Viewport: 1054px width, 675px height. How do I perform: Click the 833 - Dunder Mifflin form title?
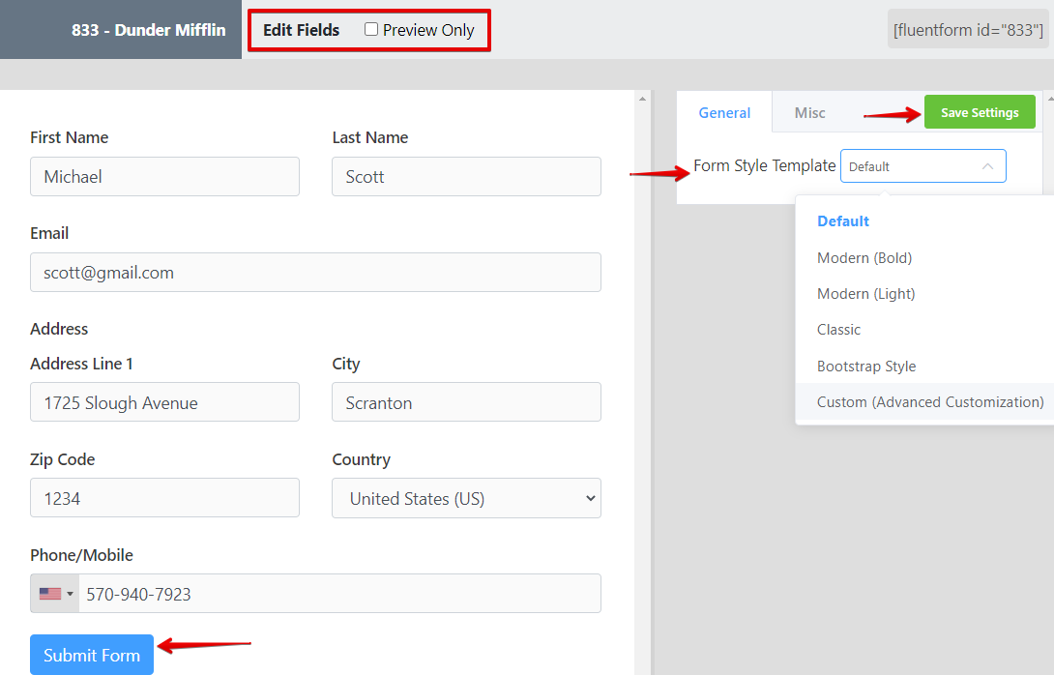[x=149, y=30]
